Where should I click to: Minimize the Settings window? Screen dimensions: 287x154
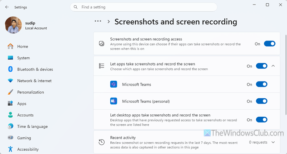coord(254,5)
